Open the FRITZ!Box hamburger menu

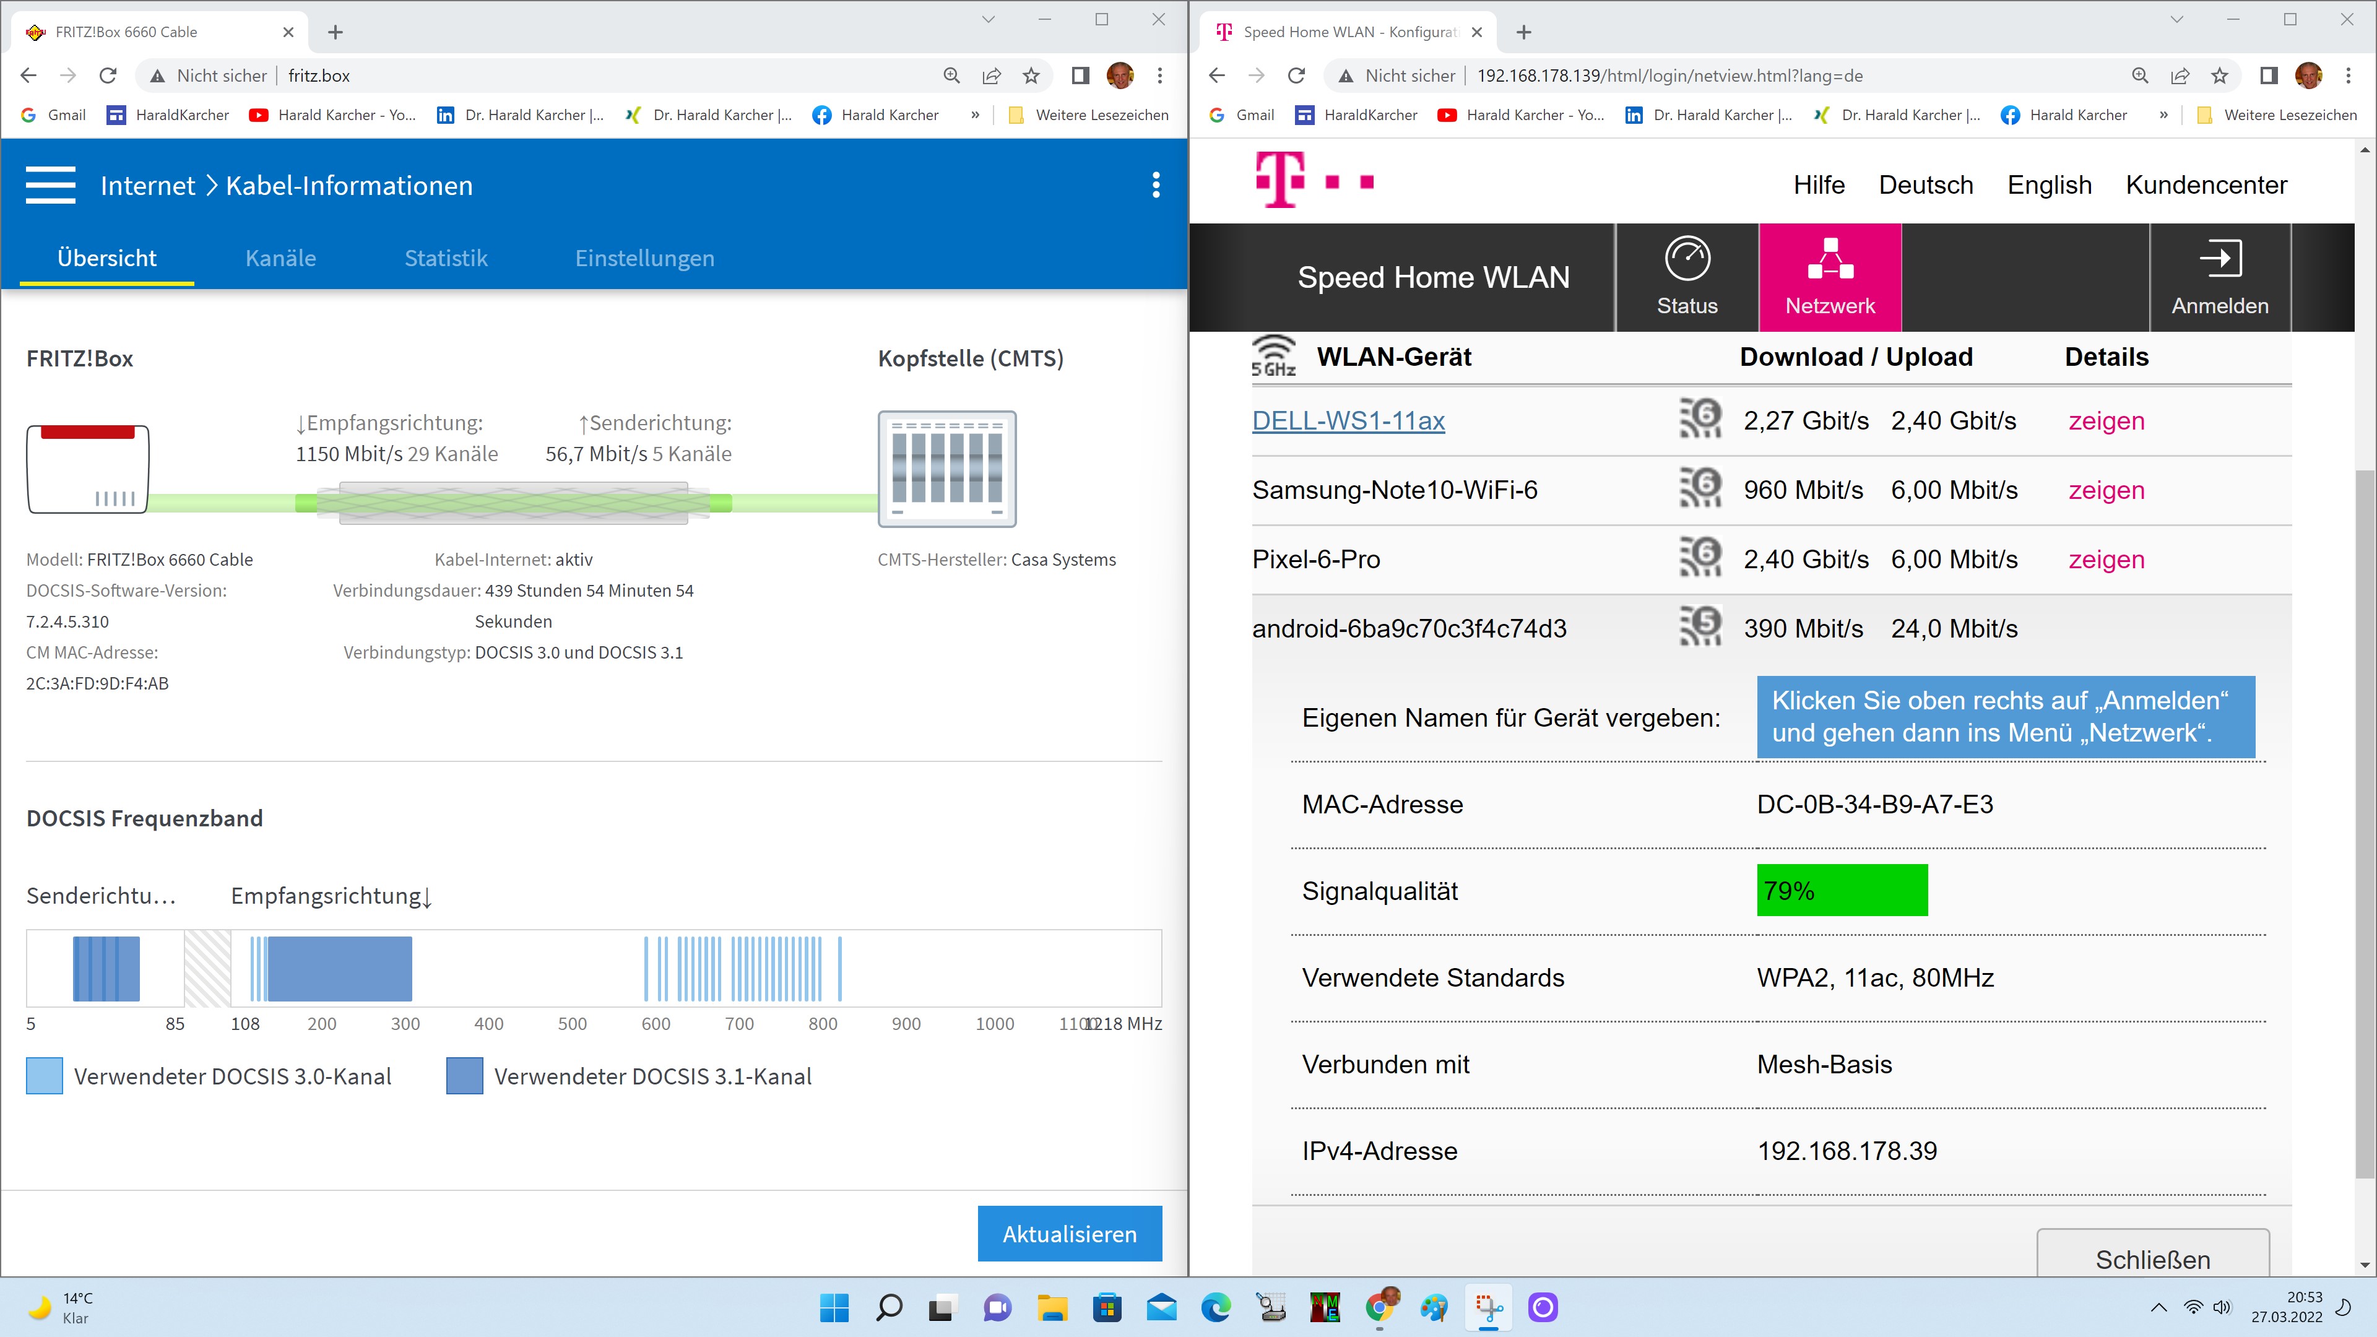click(51, 186)
